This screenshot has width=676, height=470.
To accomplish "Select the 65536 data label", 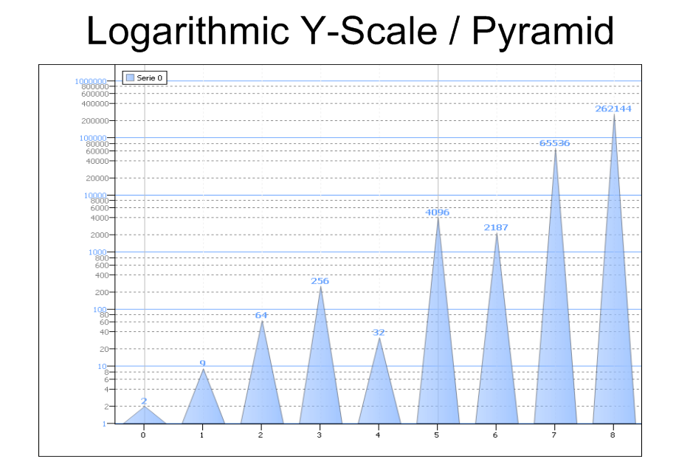I will point(555,143).
